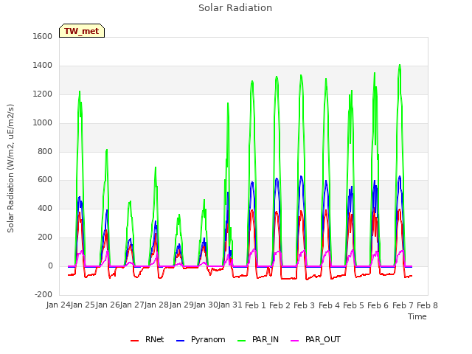Click the PAR_IN legend label

pyautogui.click(x=265, y=339)
